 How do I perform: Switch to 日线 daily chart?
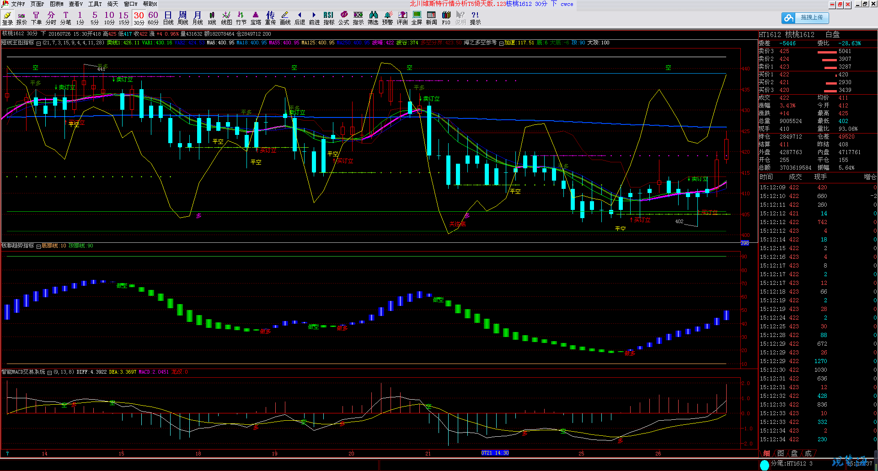[x=168, y=18]
